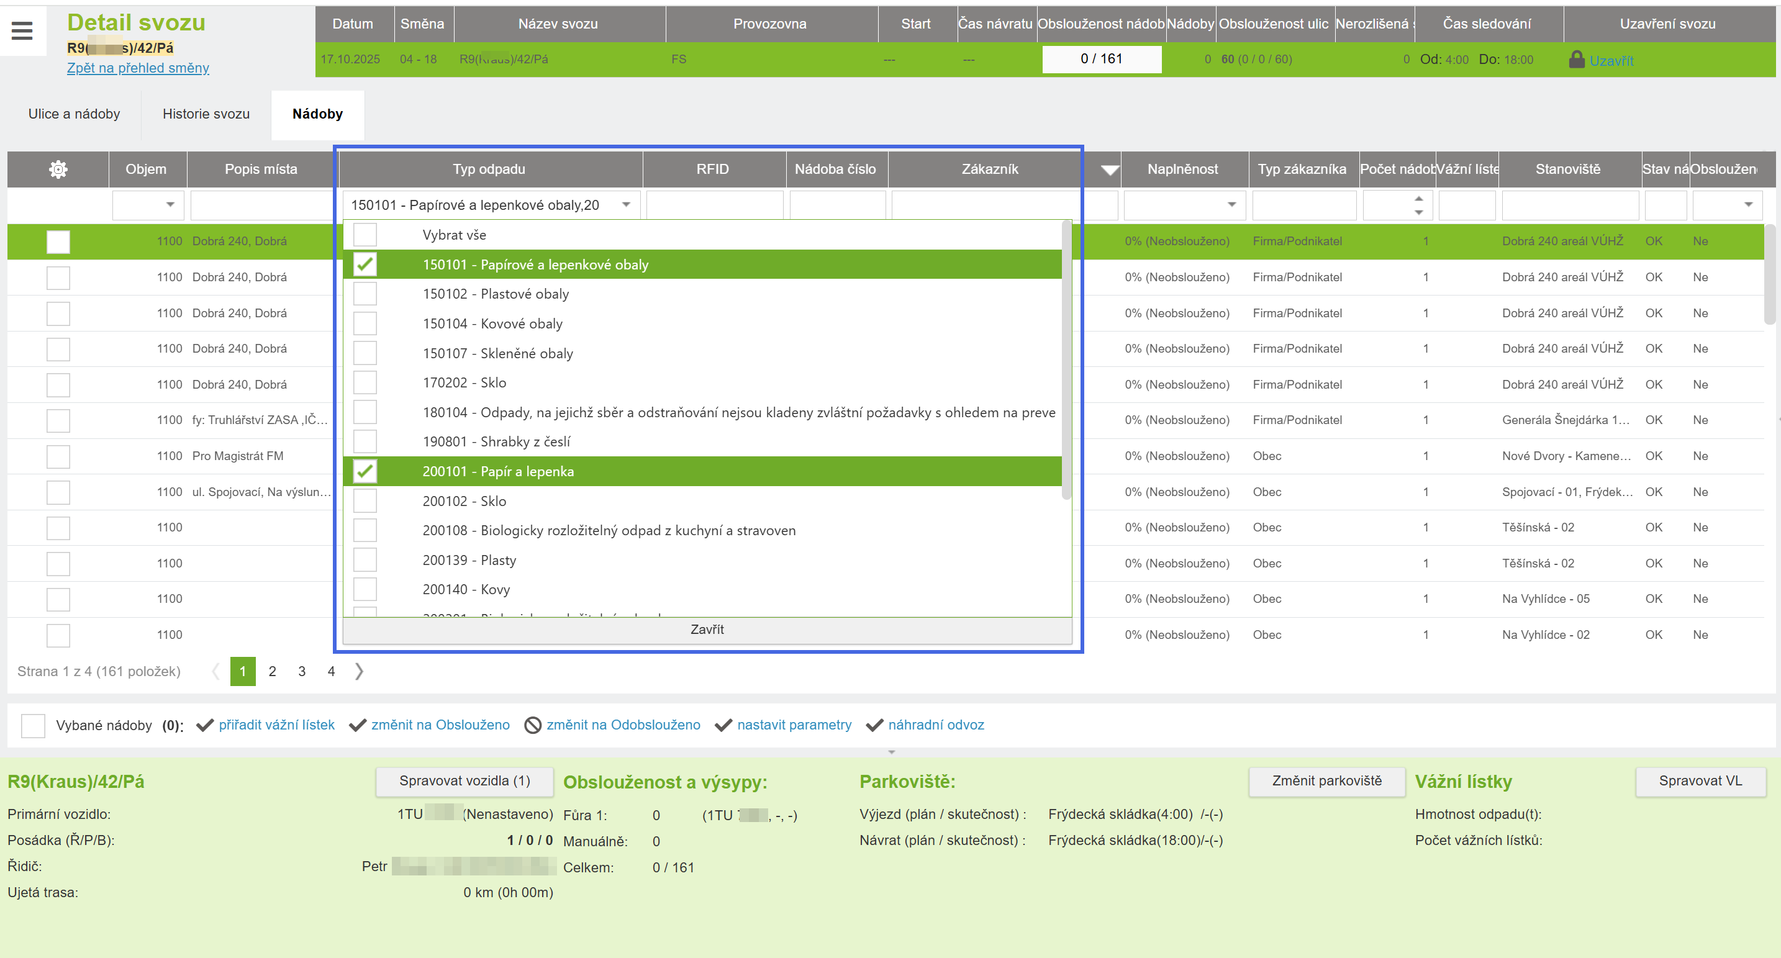1781x958 pixels.
Task: Open the Objem filter dropdown
Action: (x=170, y=205)
